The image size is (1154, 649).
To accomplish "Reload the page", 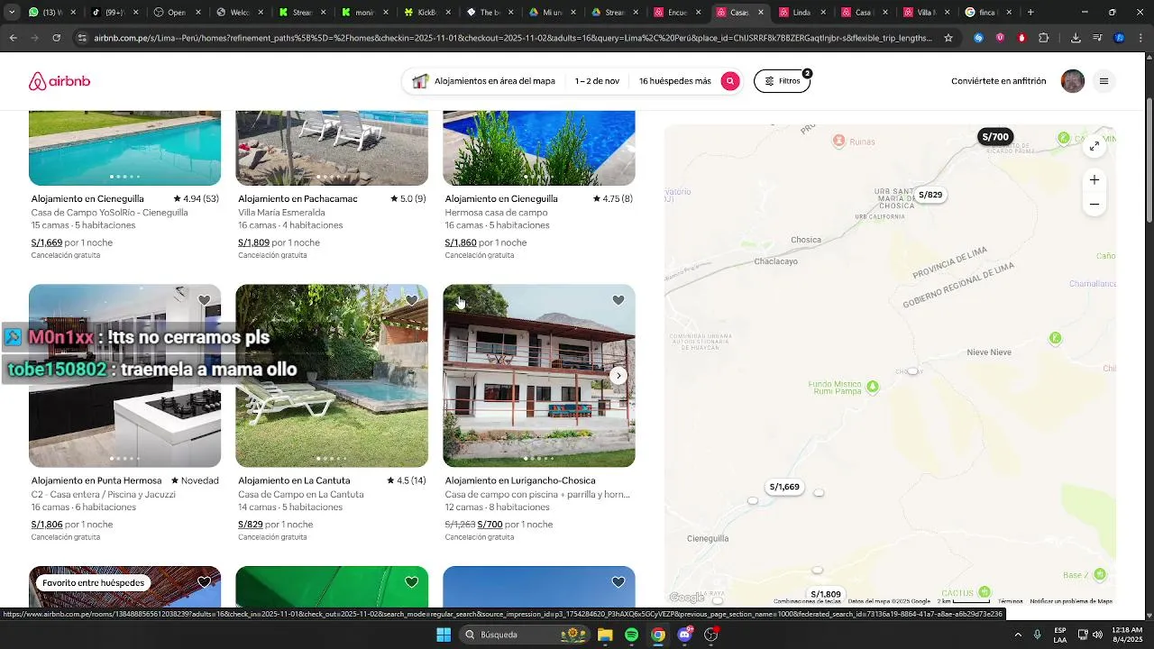I will click(56, 38).
